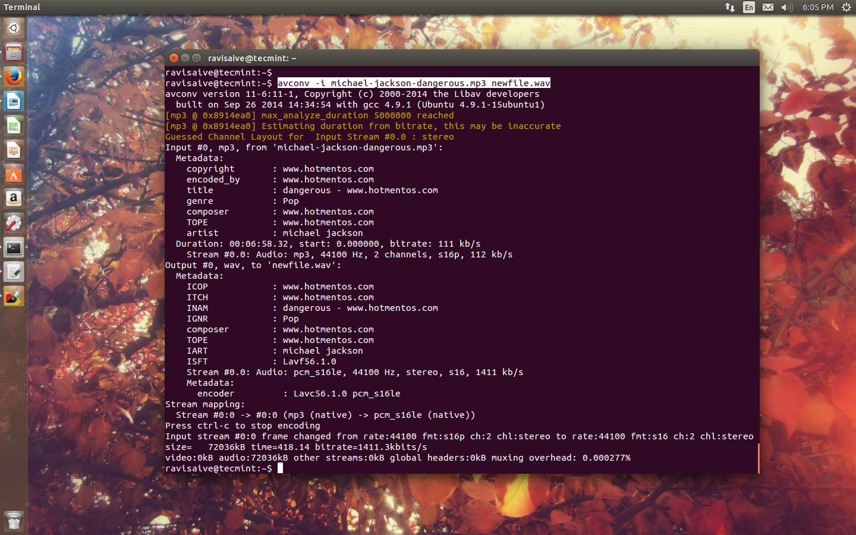Launch the paint brush application in launcher

point(14,296)
